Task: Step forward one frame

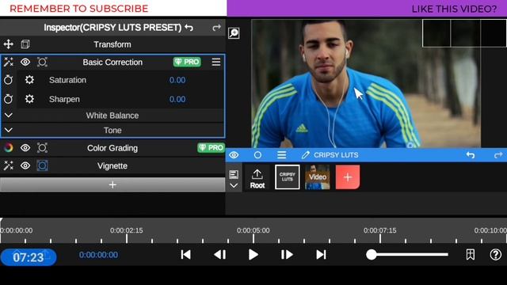Action: 287,255
